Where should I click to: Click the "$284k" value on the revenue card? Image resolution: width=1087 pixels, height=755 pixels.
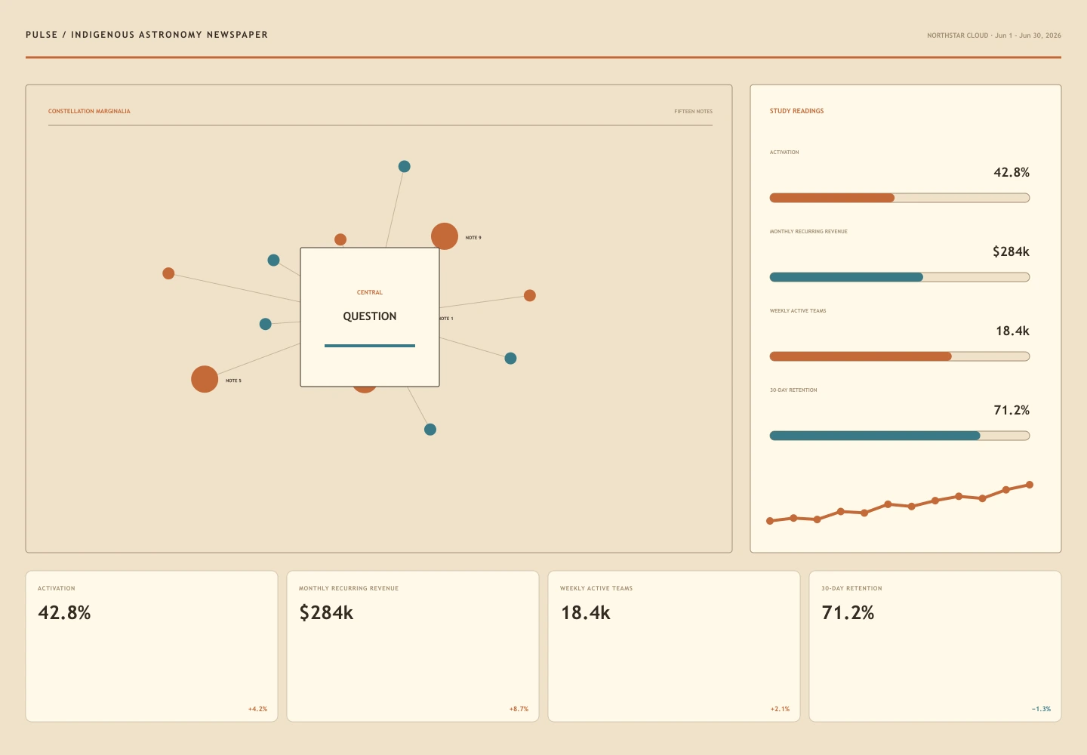[x=326, y=612]
